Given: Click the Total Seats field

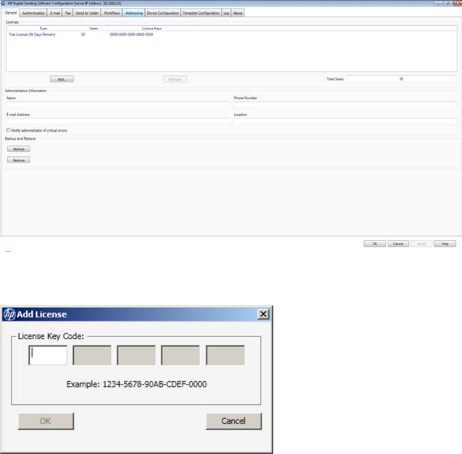Looking at the screenshot, I should [401, 79].
